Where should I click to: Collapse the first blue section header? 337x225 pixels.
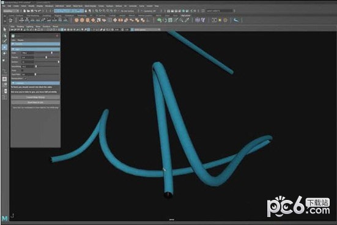point(35,44)
